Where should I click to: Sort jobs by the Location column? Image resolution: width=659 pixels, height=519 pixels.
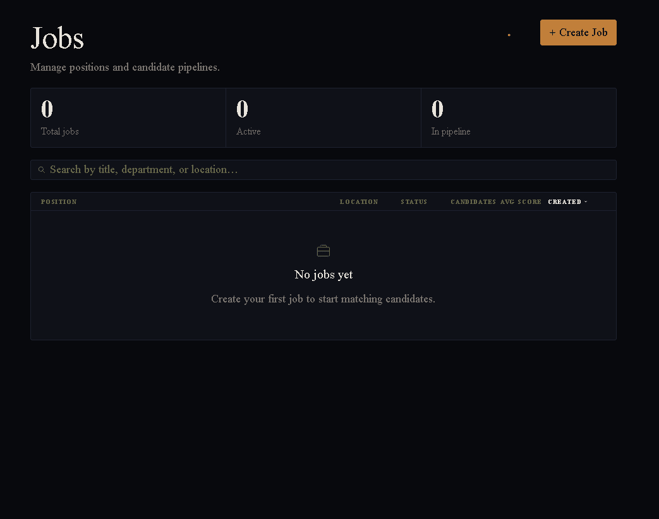pos(359,201)
